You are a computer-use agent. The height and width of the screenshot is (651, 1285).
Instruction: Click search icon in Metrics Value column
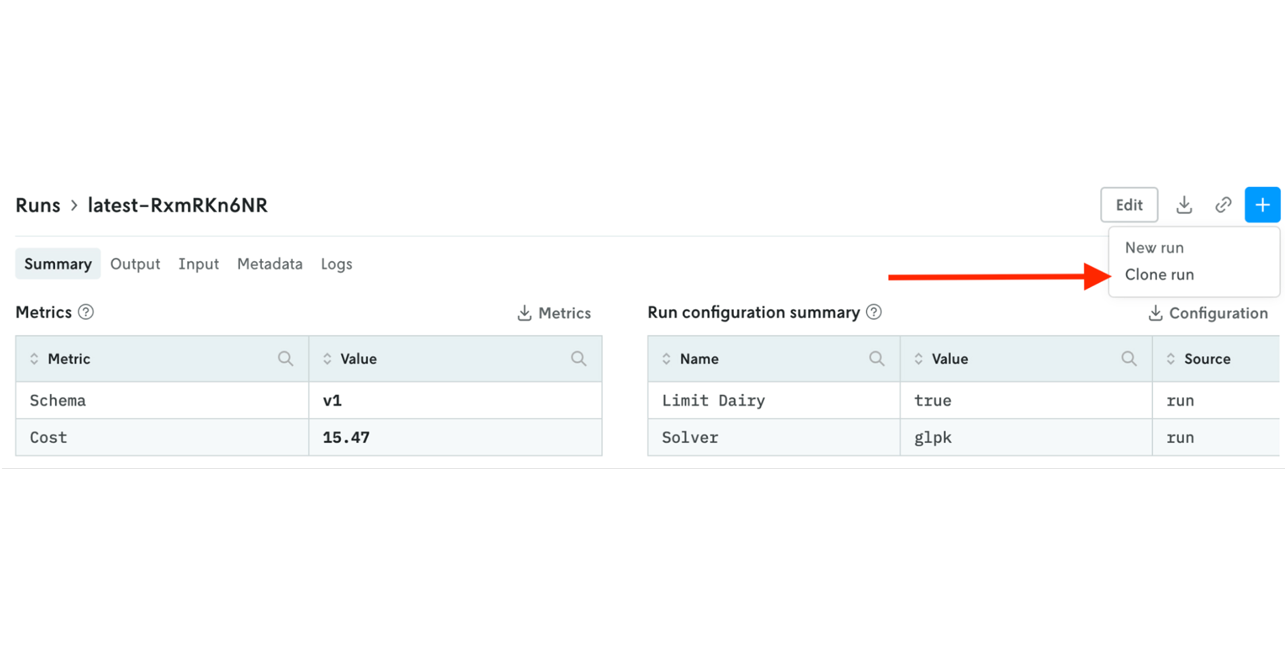pyautogui.click(x=578, y=359)
